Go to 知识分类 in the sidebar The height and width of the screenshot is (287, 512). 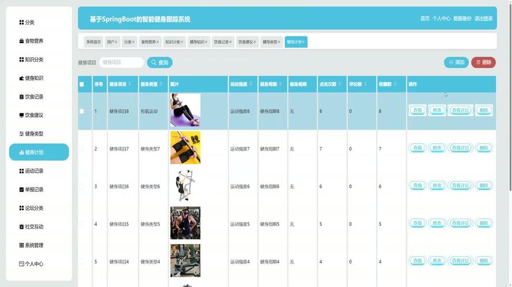tap(31, 60)
